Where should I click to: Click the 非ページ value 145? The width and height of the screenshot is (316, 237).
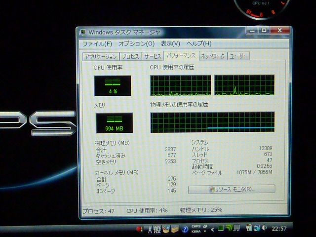172,191
